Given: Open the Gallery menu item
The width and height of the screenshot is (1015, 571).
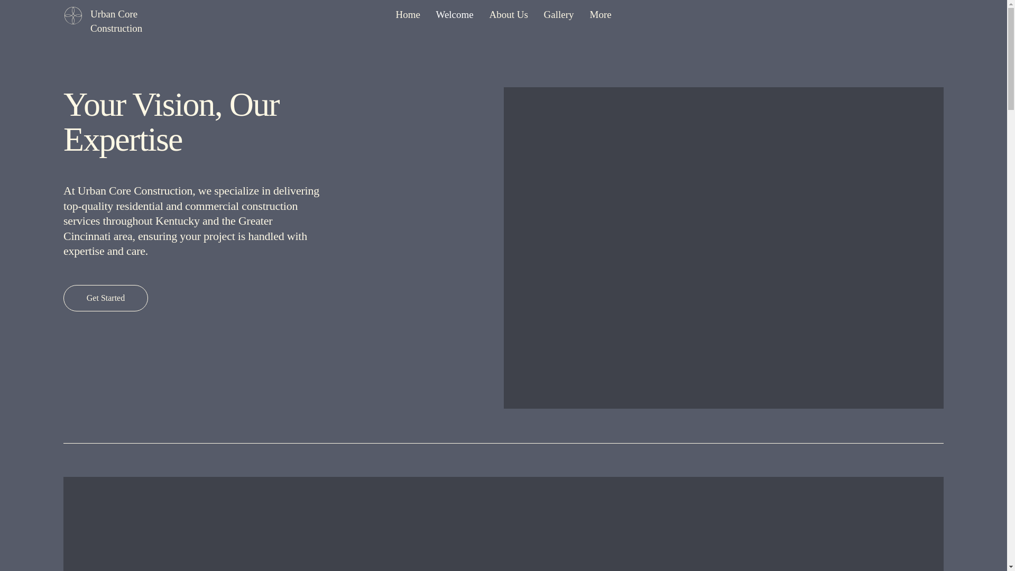Looking at the screenshot, I should pyautogui.click(x=558, y=15).
